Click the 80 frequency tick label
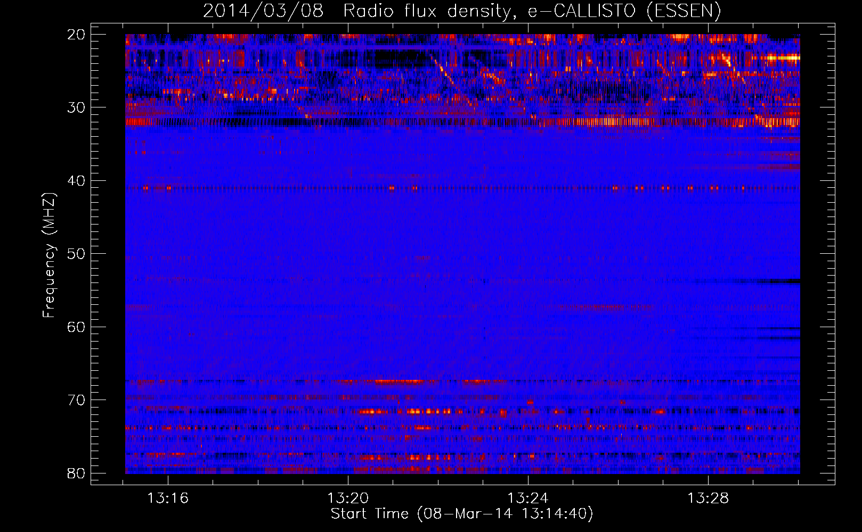This screenshot has width=862, height=532. (76, 473)
